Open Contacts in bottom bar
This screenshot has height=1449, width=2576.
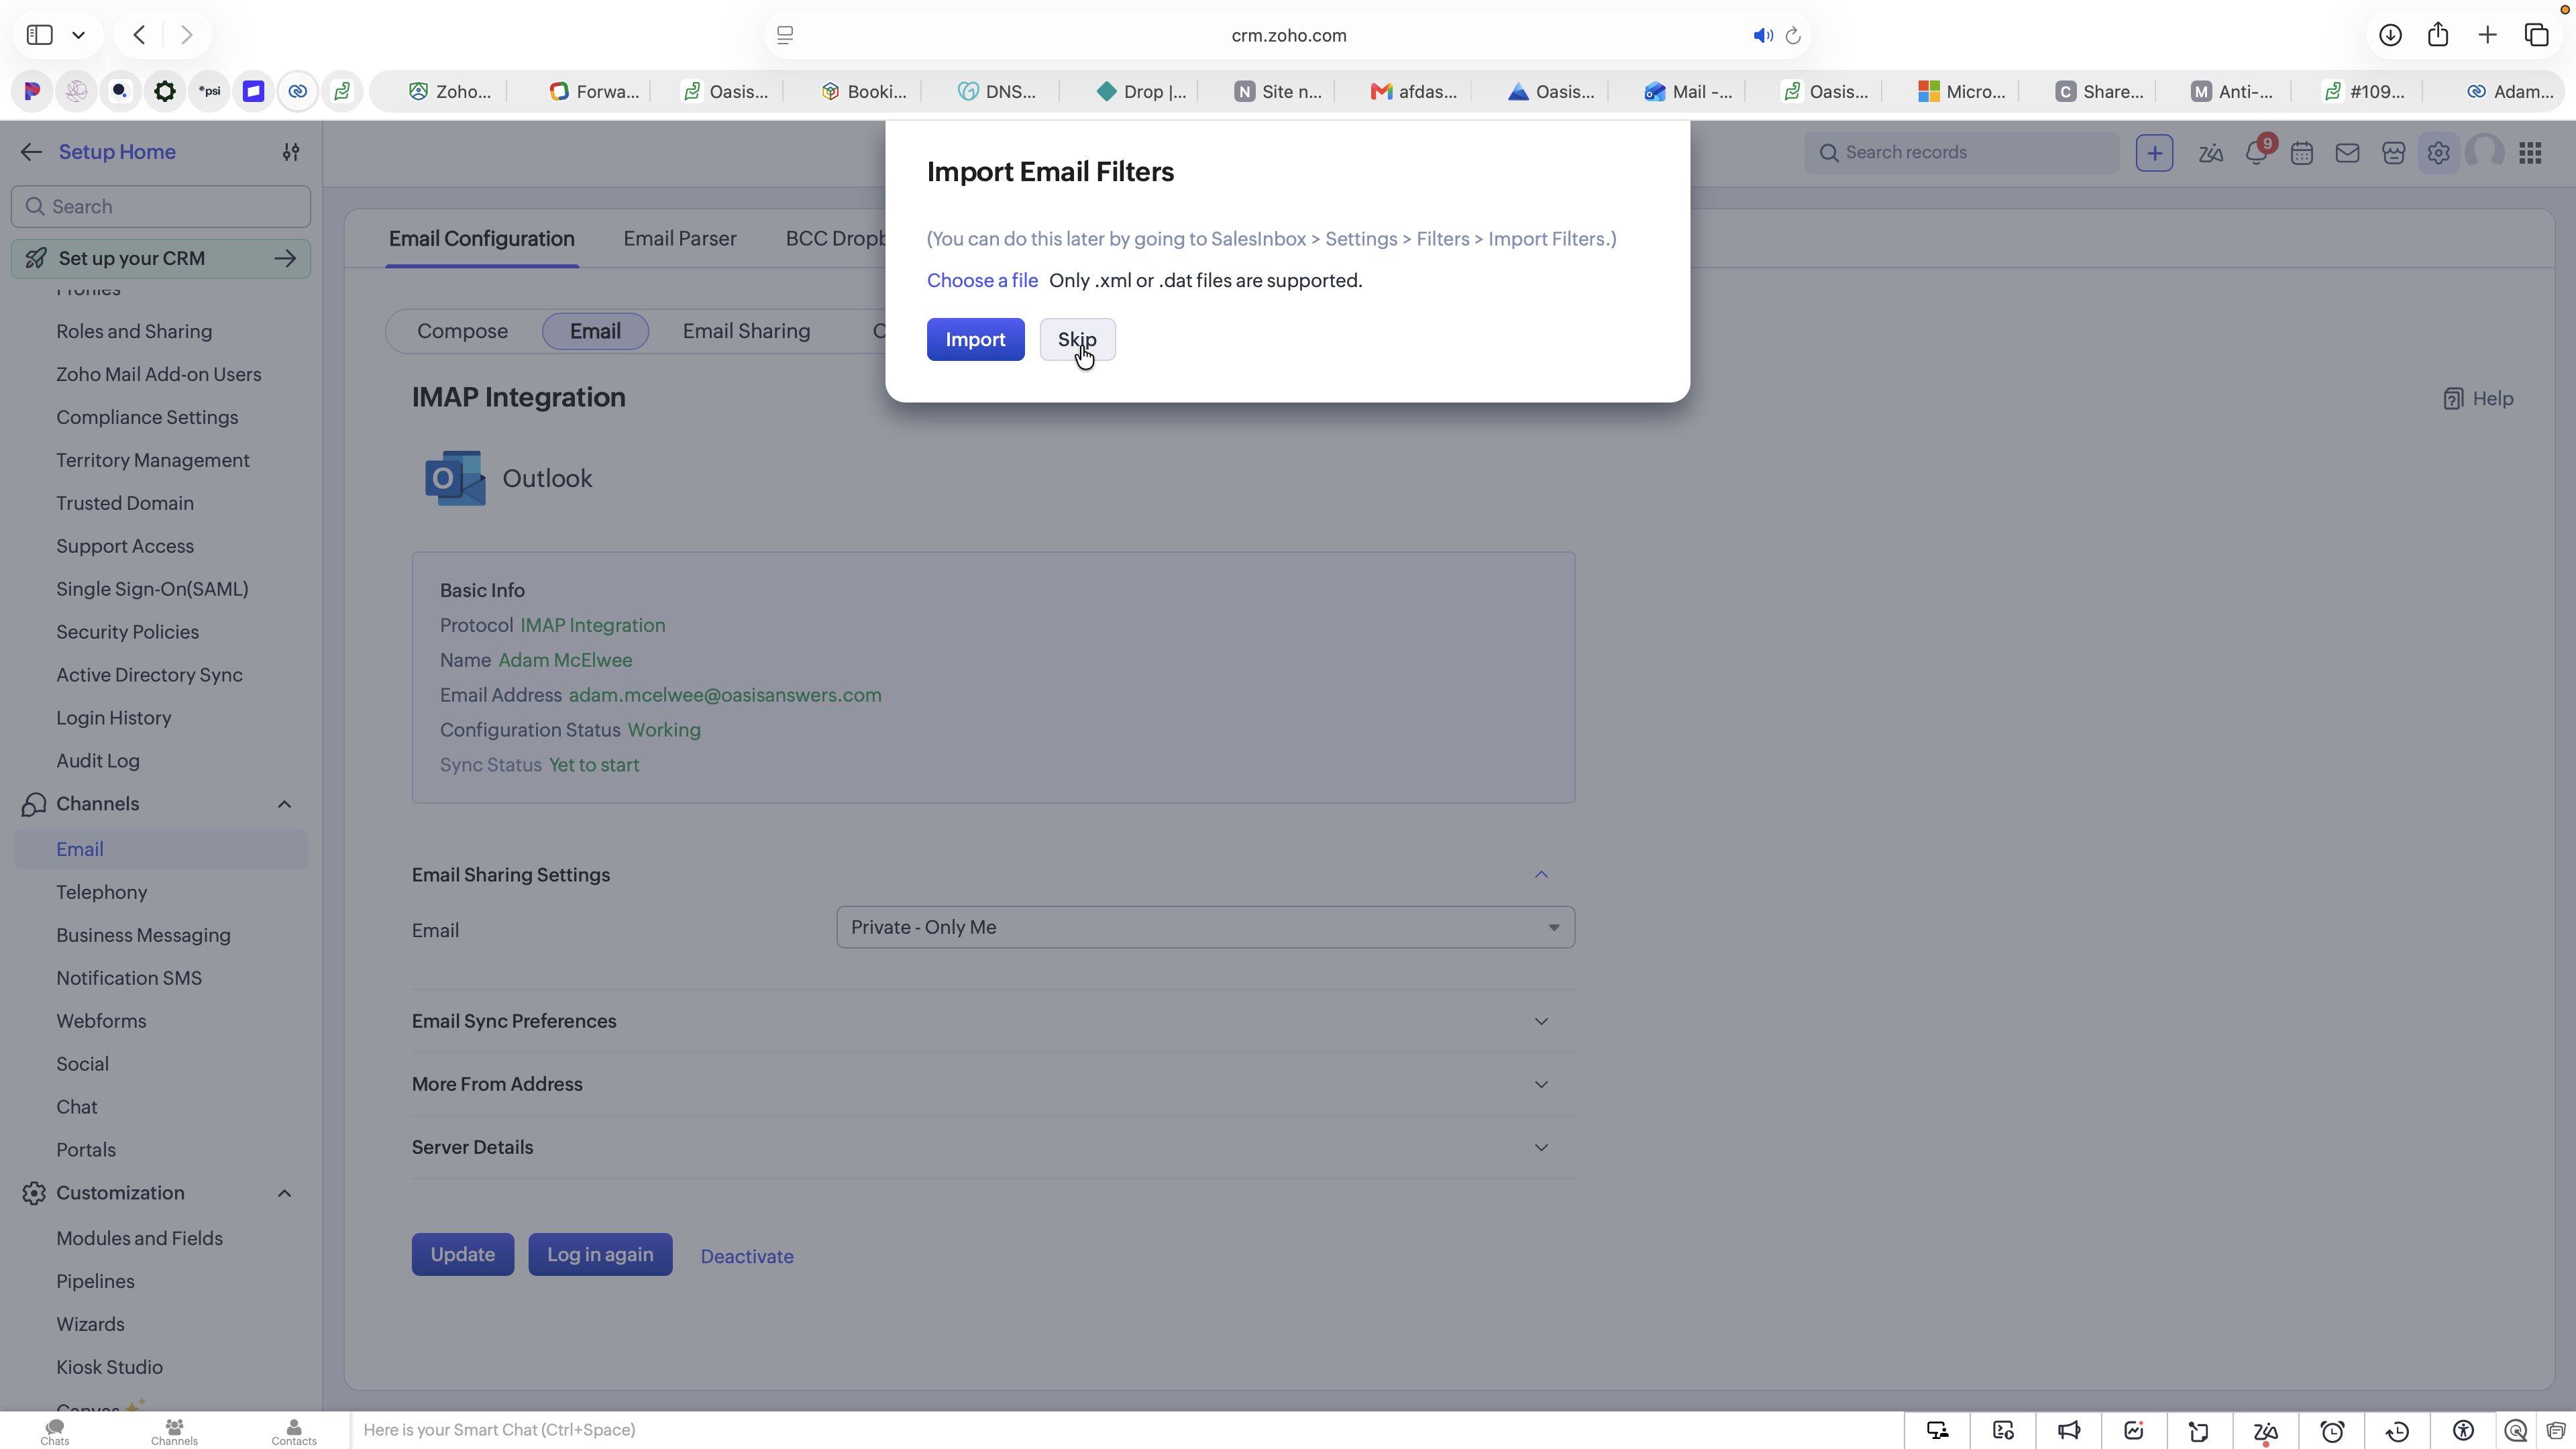pyautogui.click(x=294, y=1431)
